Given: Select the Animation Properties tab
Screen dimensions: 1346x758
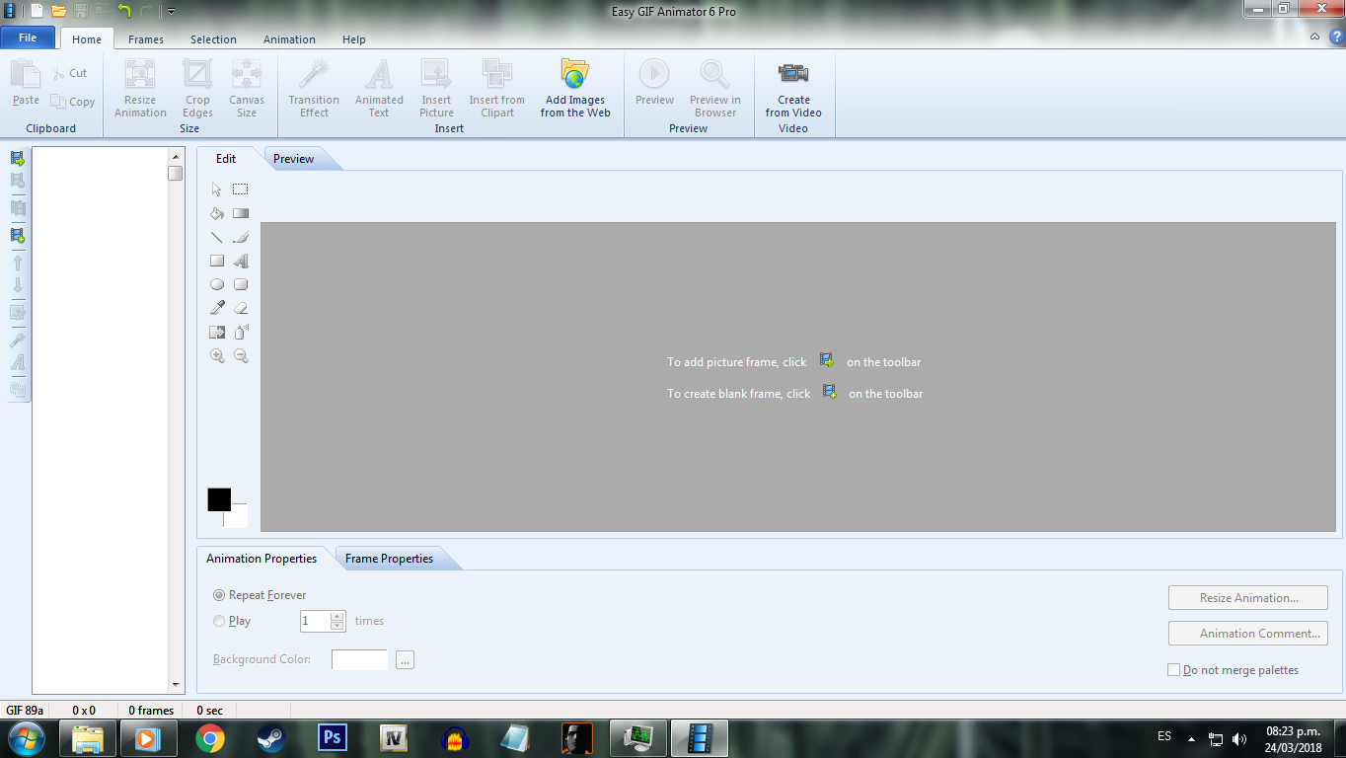Looking at the screenshot, I should (x=262, y=559).
